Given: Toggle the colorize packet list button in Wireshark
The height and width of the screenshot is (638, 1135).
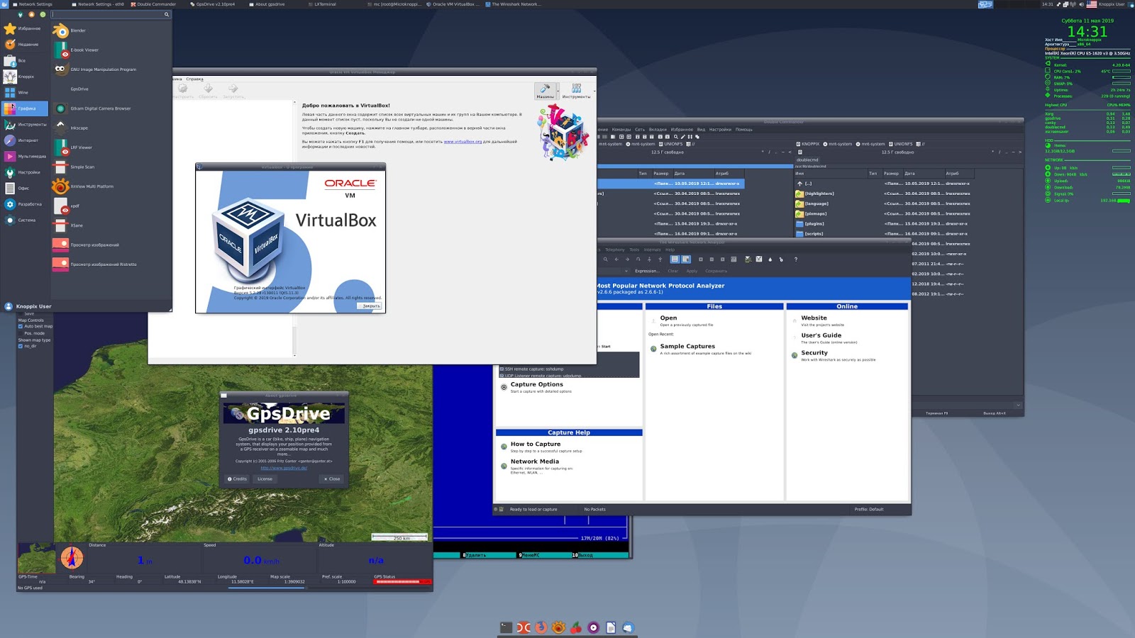Looking at the screenshot, I should 675,259.
